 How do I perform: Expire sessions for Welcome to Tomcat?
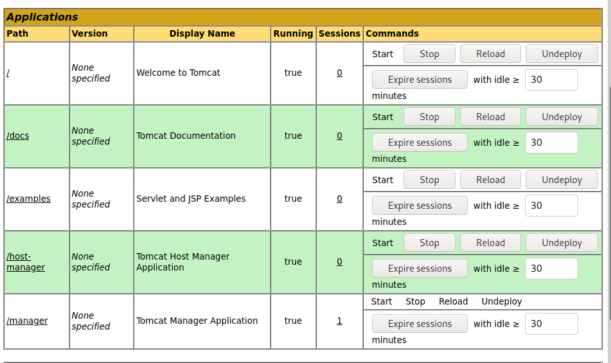click(x=420, y=80)
